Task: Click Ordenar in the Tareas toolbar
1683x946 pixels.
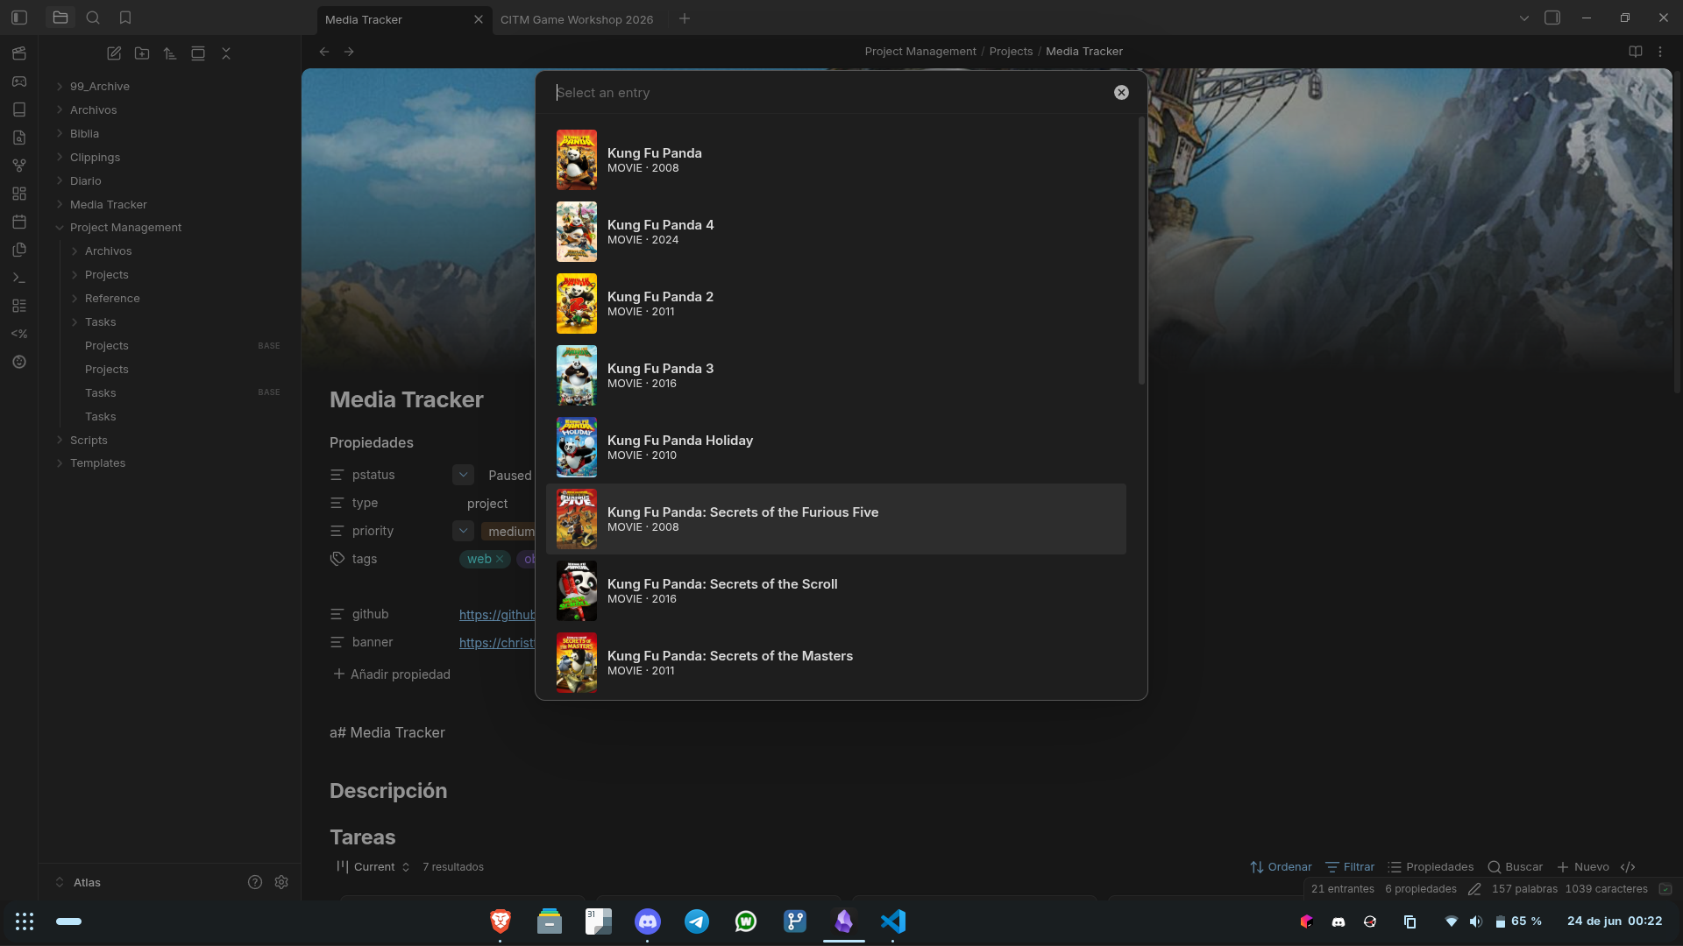Action: point(1282,867)
